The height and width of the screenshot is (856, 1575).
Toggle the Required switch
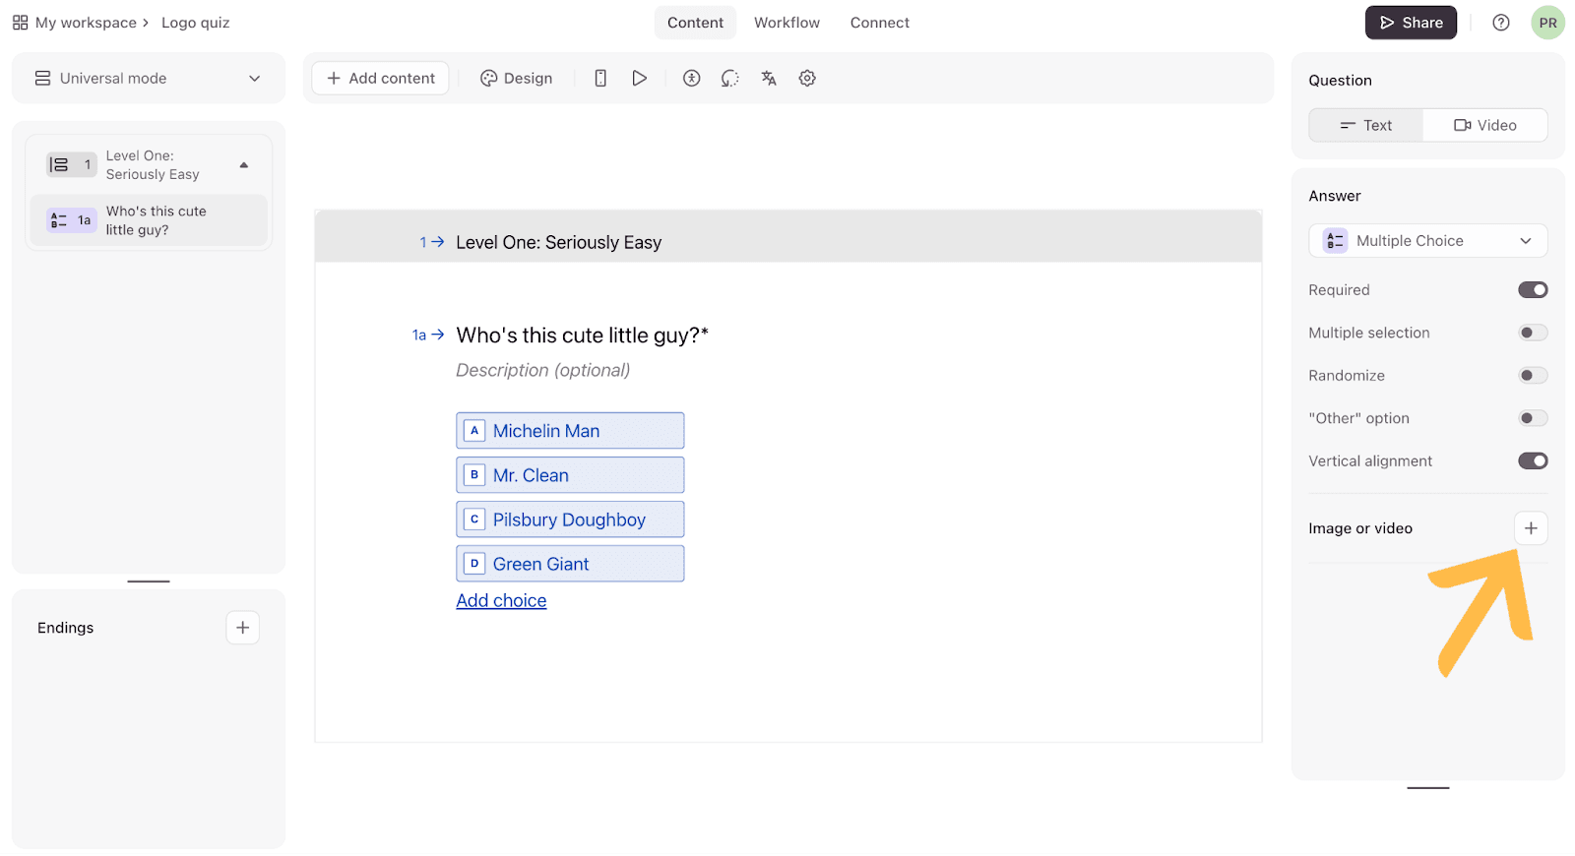click(x=1533, y=289)
